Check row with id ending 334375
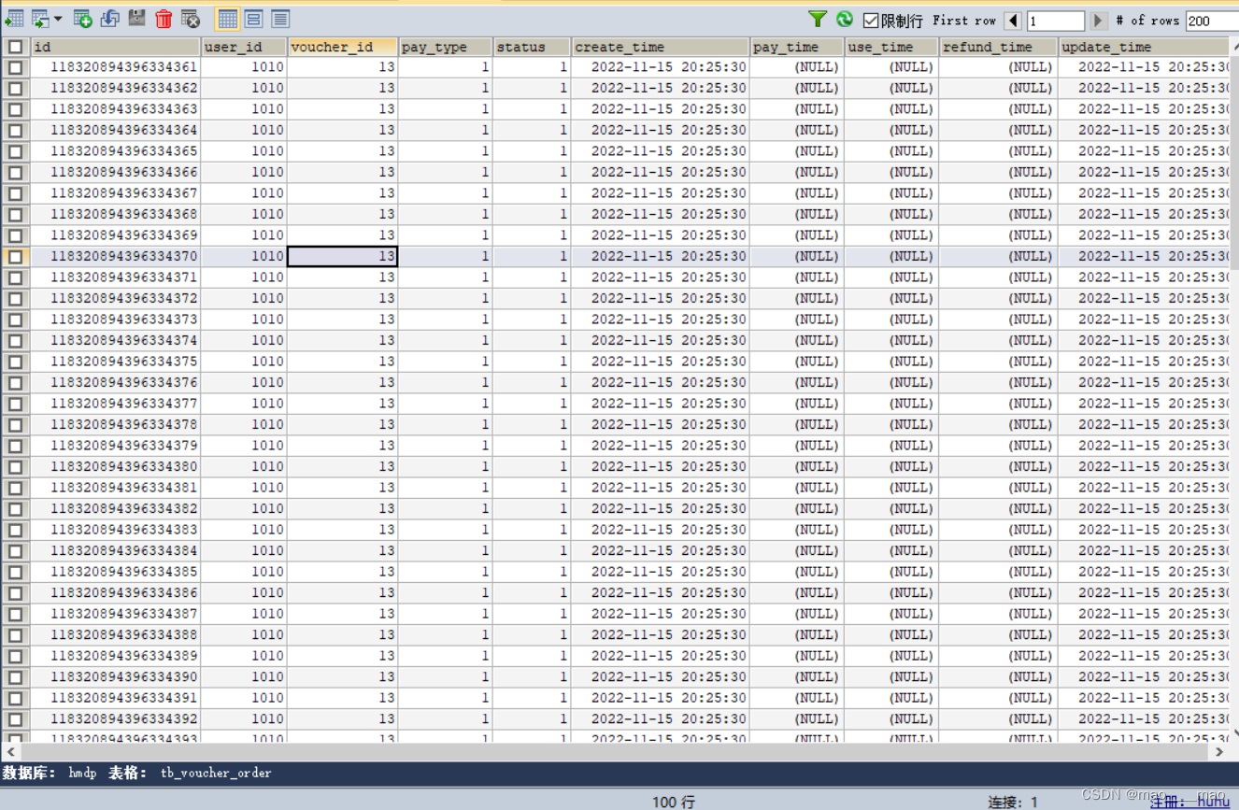This screenshot has width=1239, height=810. click(x=15, y=362)
